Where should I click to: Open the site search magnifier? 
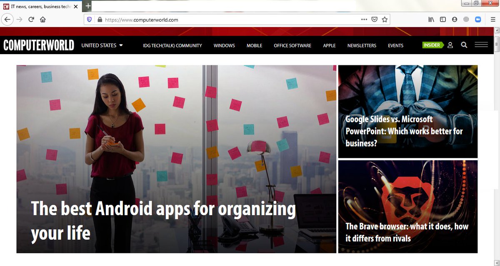pyautogui.click(x=464, y=45)
